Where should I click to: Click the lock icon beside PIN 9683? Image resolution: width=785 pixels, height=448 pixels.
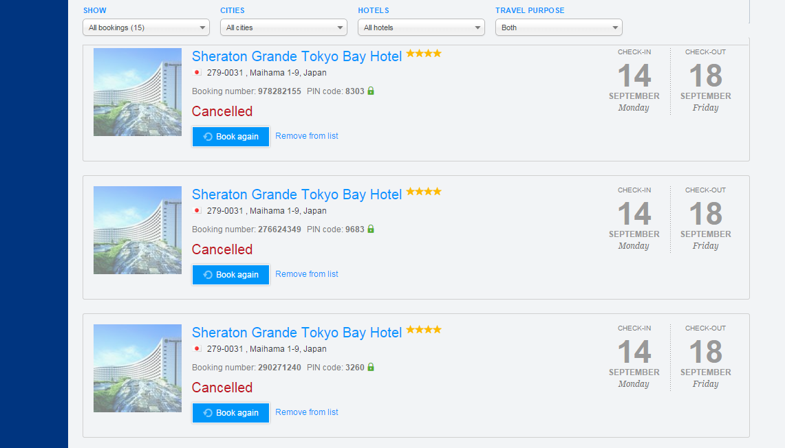point(371,229)
